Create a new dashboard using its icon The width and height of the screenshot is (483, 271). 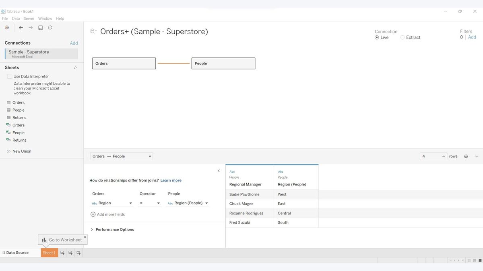(70, 253)
